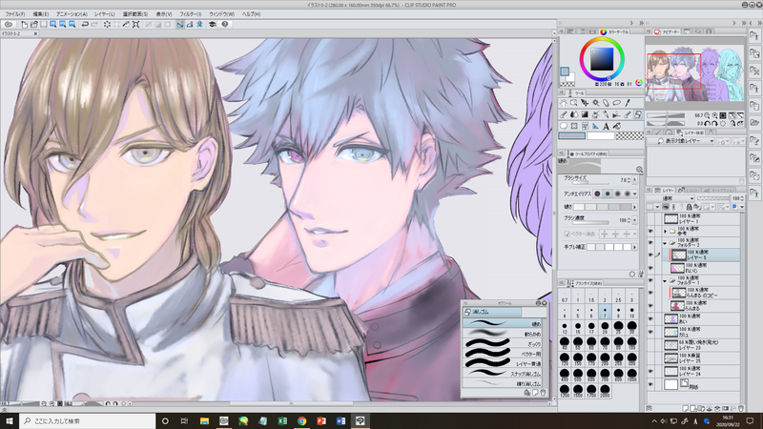Select the Magnifier zoom tool
Viewport: 763px width, 429px height.
click(x=574, y=103)
